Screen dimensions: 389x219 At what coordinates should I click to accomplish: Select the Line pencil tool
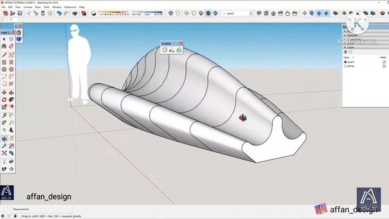4,55
